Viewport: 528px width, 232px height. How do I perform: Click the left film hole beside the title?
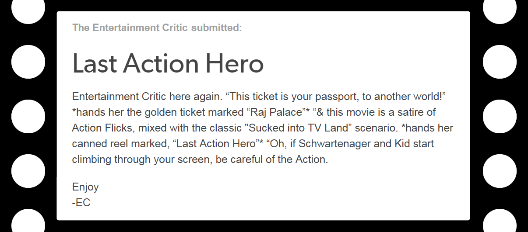28,62
